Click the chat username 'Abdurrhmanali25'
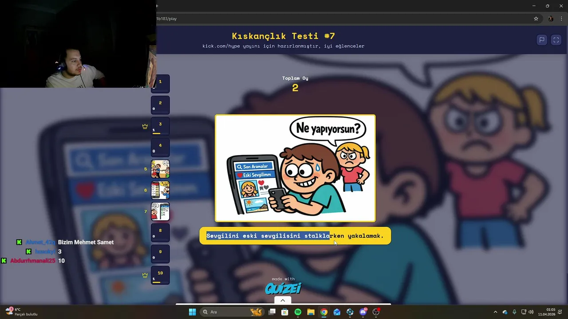 pyautogui.click(x=33, y=261)
